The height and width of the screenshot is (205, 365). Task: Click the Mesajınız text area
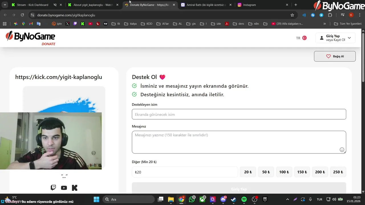point(239,142)
